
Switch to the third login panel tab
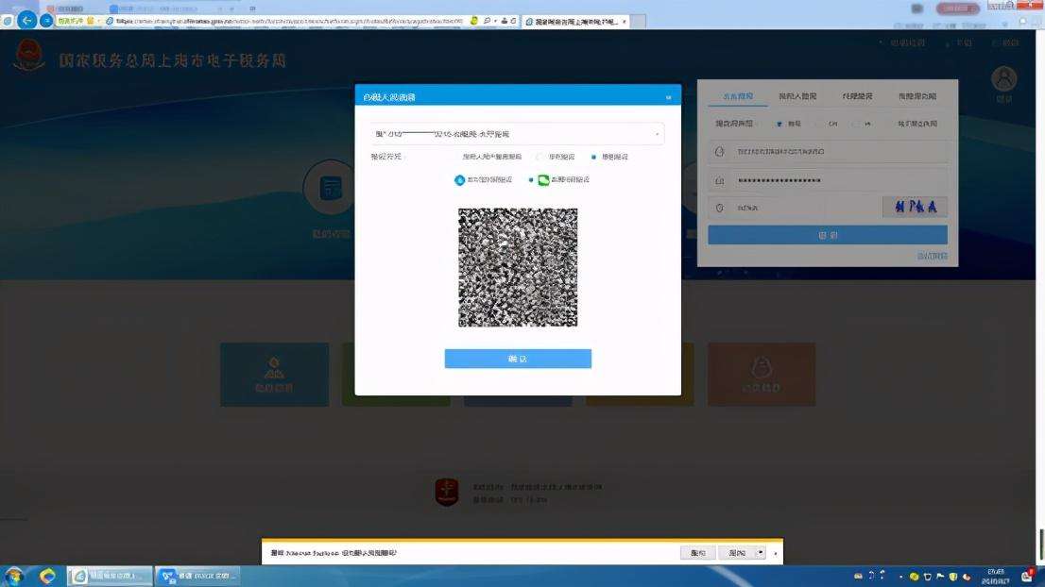[x=857, y=96]
